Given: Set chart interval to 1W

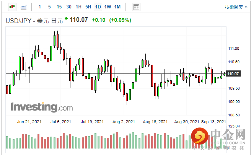Looking at the screenshot, I should coord(108,7).
